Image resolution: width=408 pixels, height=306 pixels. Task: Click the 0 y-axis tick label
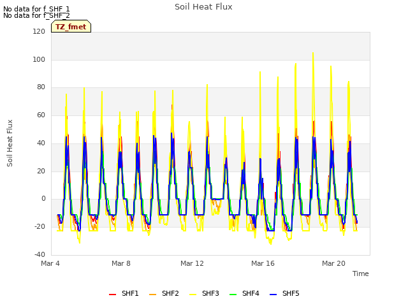(43, 198)
